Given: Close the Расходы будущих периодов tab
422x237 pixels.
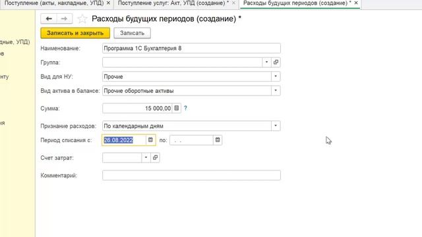Looking at the screenshot, I should (x=356, y=3).
